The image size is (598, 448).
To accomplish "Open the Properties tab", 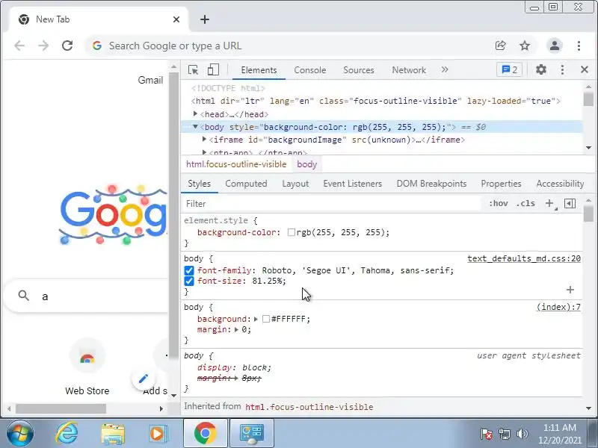I will click(x=501, y=184).
